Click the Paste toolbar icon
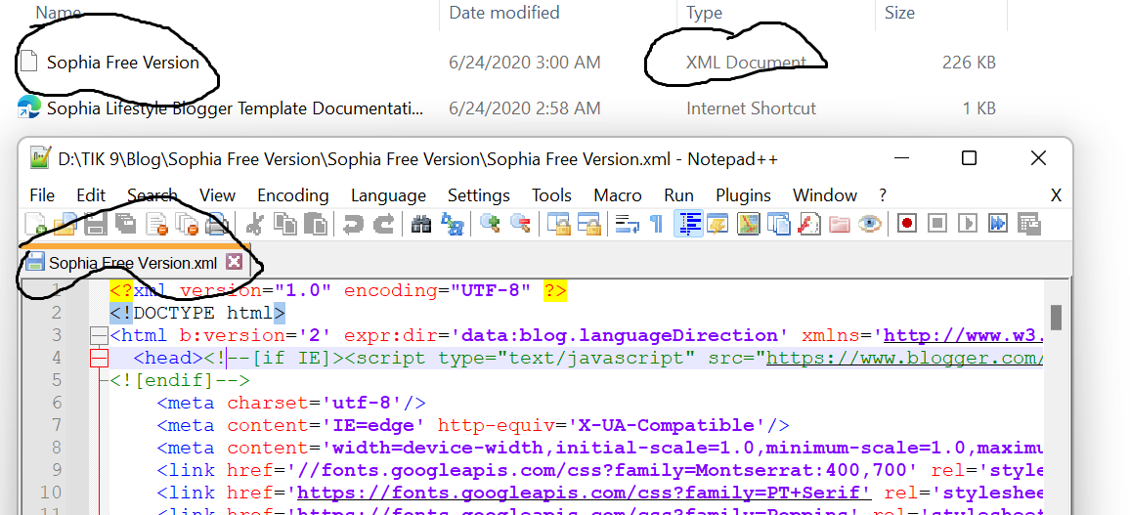The height and width of the screenshot is (515, 1130). 315,224
